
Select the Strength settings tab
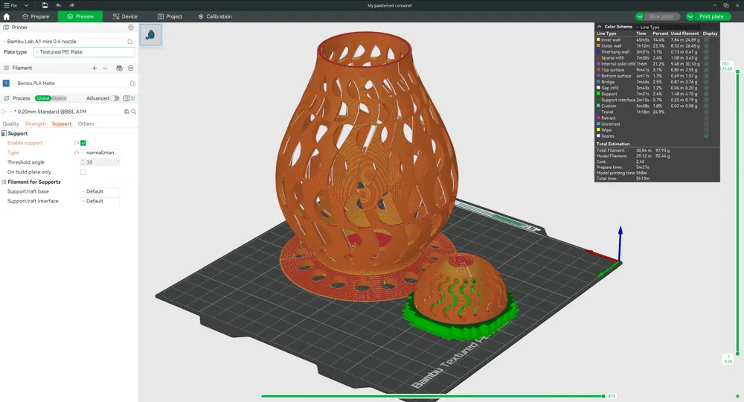[36, 124]
